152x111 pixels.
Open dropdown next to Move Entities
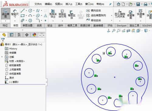pos(112,20)
